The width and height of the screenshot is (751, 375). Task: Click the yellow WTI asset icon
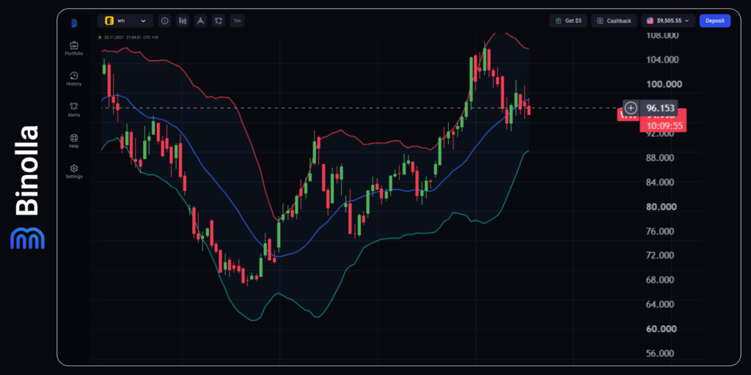109,21
